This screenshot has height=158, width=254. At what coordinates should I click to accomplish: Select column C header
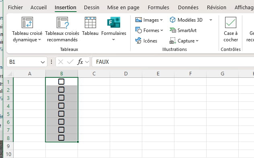pyautogui.click(x=94, y=74)
